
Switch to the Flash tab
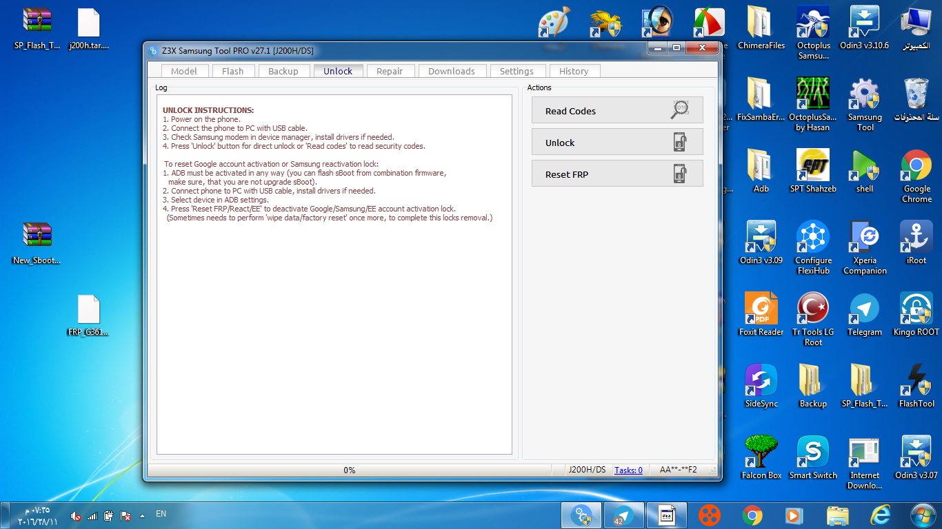(x=233, y=71)
